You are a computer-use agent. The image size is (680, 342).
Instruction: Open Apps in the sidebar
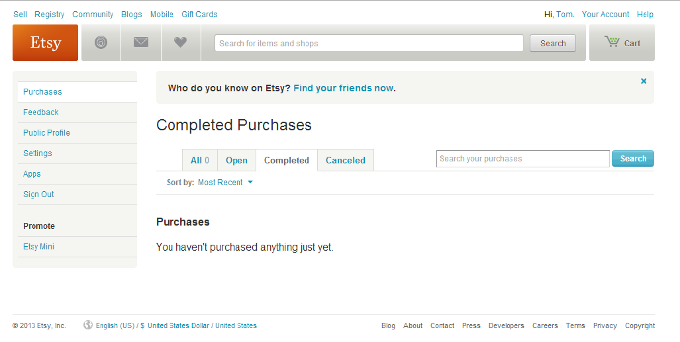77,174
